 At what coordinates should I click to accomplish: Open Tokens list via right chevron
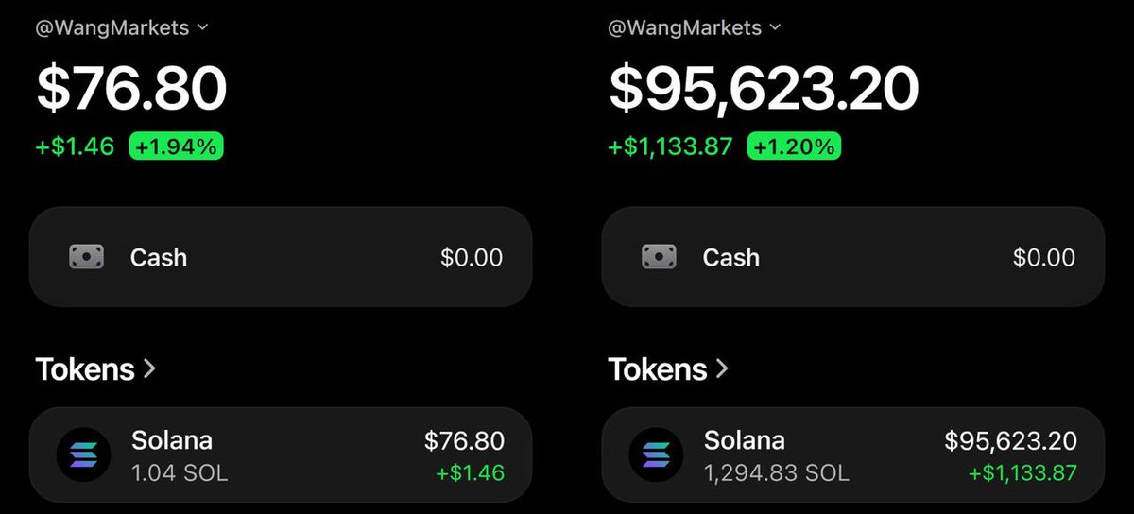[x=722, y=368]
